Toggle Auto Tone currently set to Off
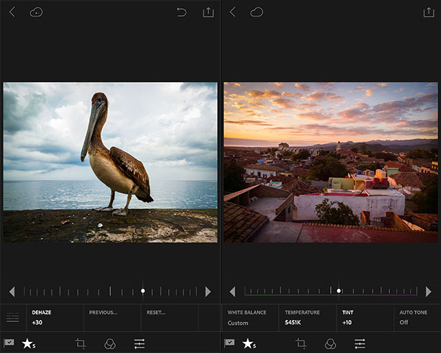Viewport: 441px width, 353px height. [x=417, y=317]
